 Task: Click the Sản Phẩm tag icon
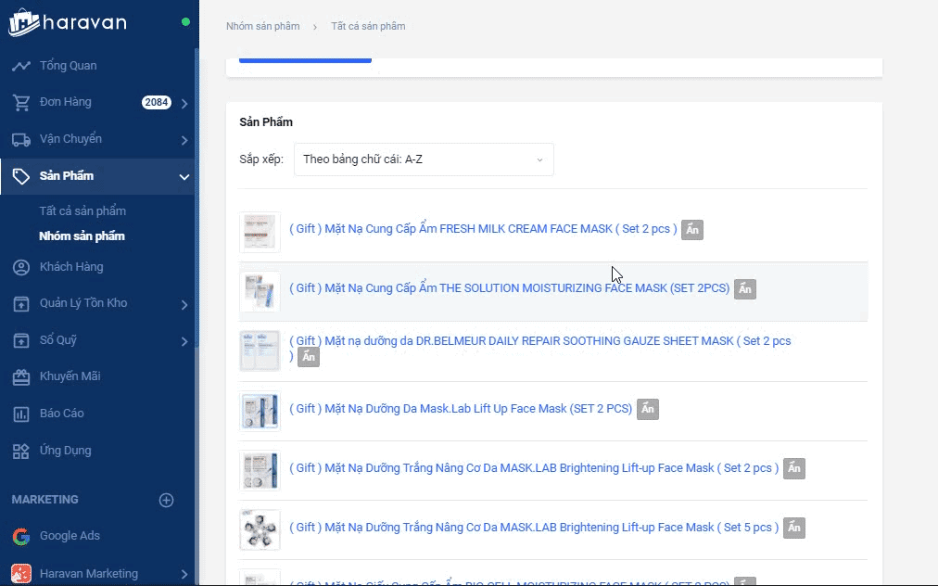click(x=21, y=176)
